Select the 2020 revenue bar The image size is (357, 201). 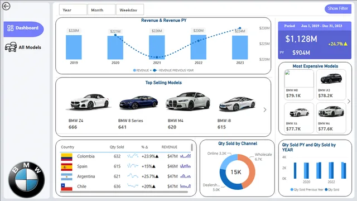pyautogui.click(x=115, y=47)
